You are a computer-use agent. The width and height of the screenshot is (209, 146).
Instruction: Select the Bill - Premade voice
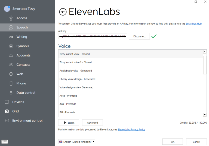[x=131, y=112]
